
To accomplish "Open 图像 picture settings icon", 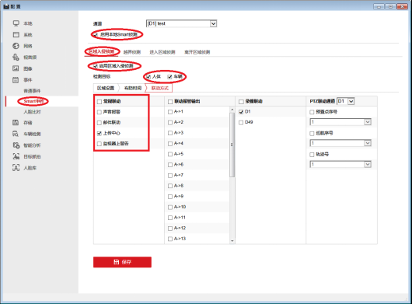I will point(16,68).
